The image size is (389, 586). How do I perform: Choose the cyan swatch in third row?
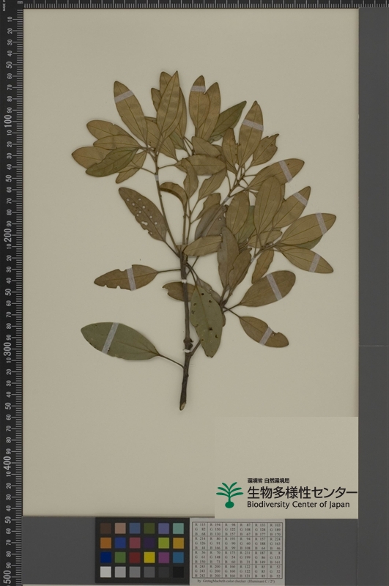click(x=178, y=557)
